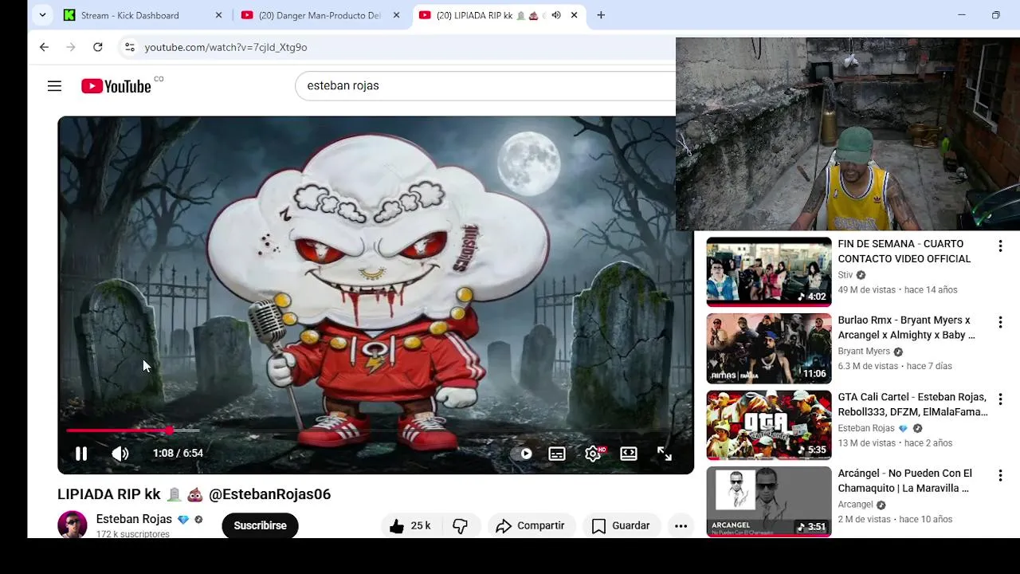Screen dimensions: 1020x574
Task: Mute tab via speaker icon on tab
Action: (x=556, y=15)
